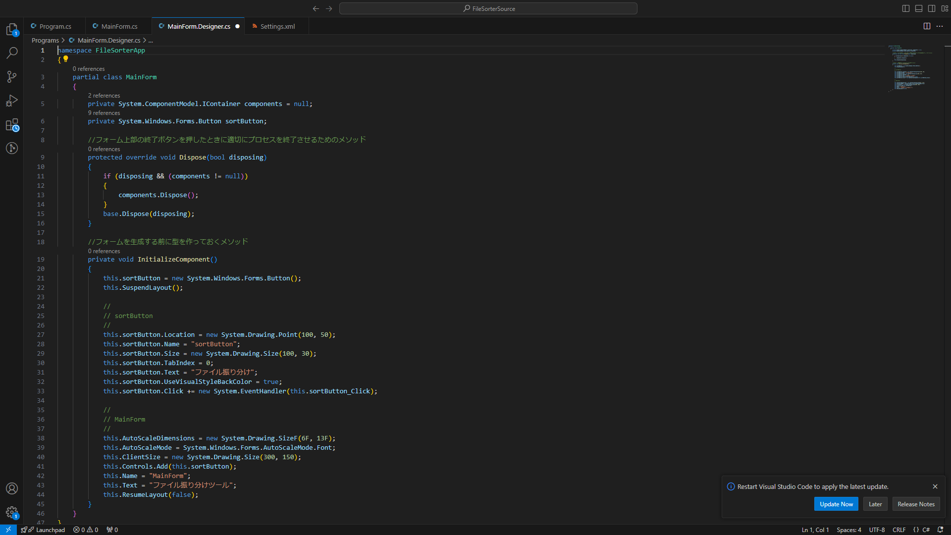Screen dimensions: 951x535
Task: Open editor More Actions ellipsis menu
Action: (940, 26)
